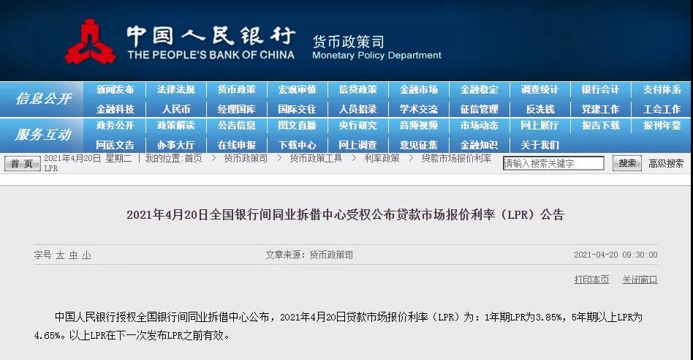Set font size to 大 (large)
The height and width of the screenshot is (360, 693).
click(60, 255)
